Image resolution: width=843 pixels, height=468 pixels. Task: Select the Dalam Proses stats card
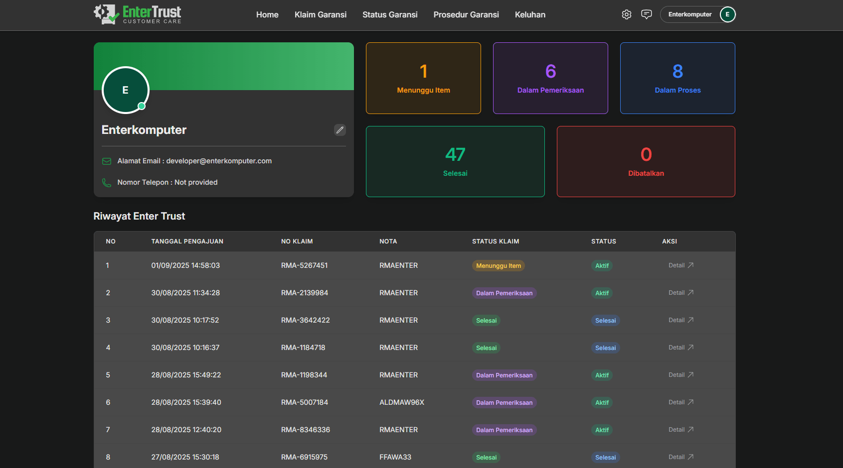click(677, 78)
